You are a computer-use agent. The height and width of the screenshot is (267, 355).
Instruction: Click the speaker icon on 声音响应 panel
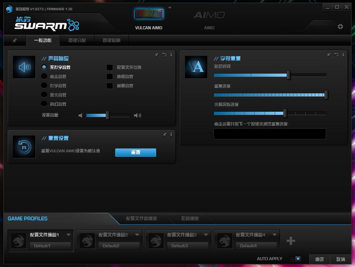point(24,67)
